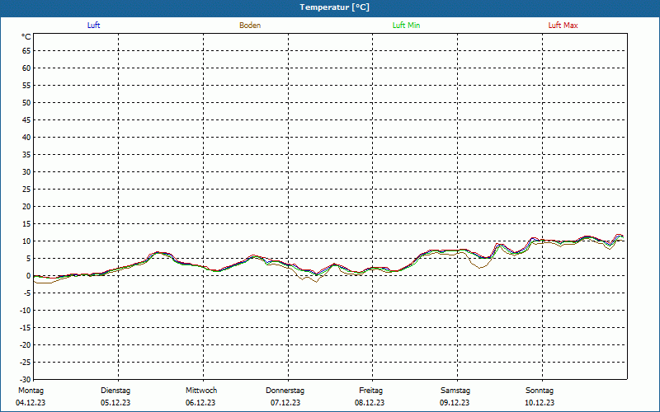Image resolution: width=660 pixels, height=412 pixels.
Task: Click the '60' y-axis value
Action: [26, 68]
